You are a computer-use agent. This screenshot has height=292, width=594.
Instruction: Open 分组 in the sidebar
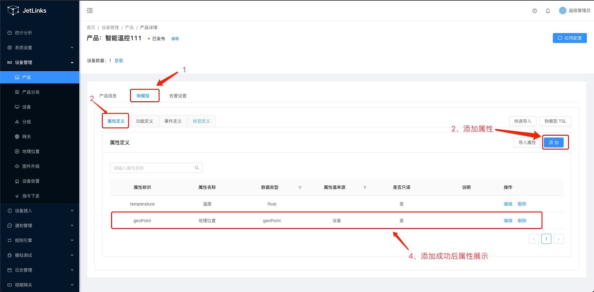(40, 122)
